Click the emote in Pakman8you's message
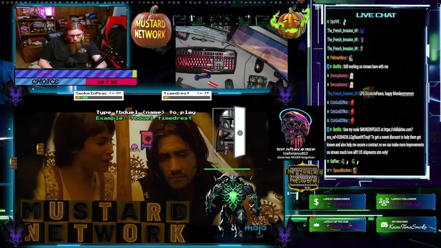The image size is (441, 248). pyautogui.click(x=350, y=58)
